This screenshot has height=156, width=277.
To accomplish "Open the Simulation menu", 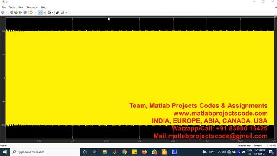I will pos(32,7).
